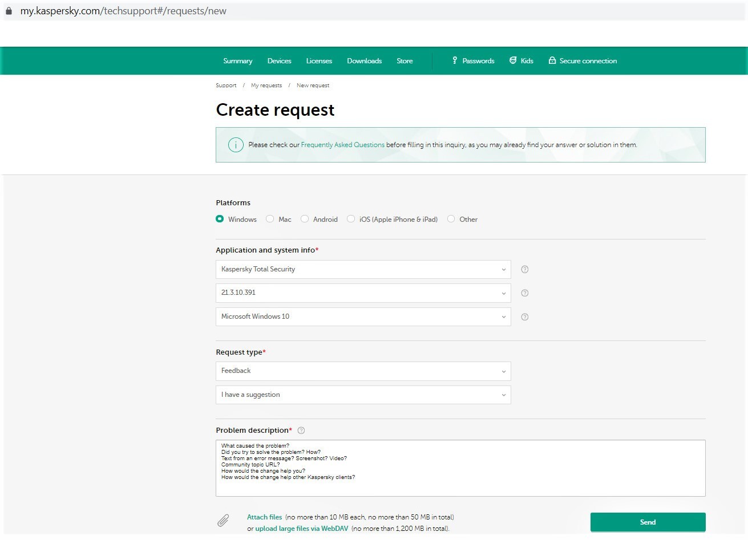This screenshot has height=540, width=748.
Task: Open the Kids navigation item
Action: [x=521, y=61]
